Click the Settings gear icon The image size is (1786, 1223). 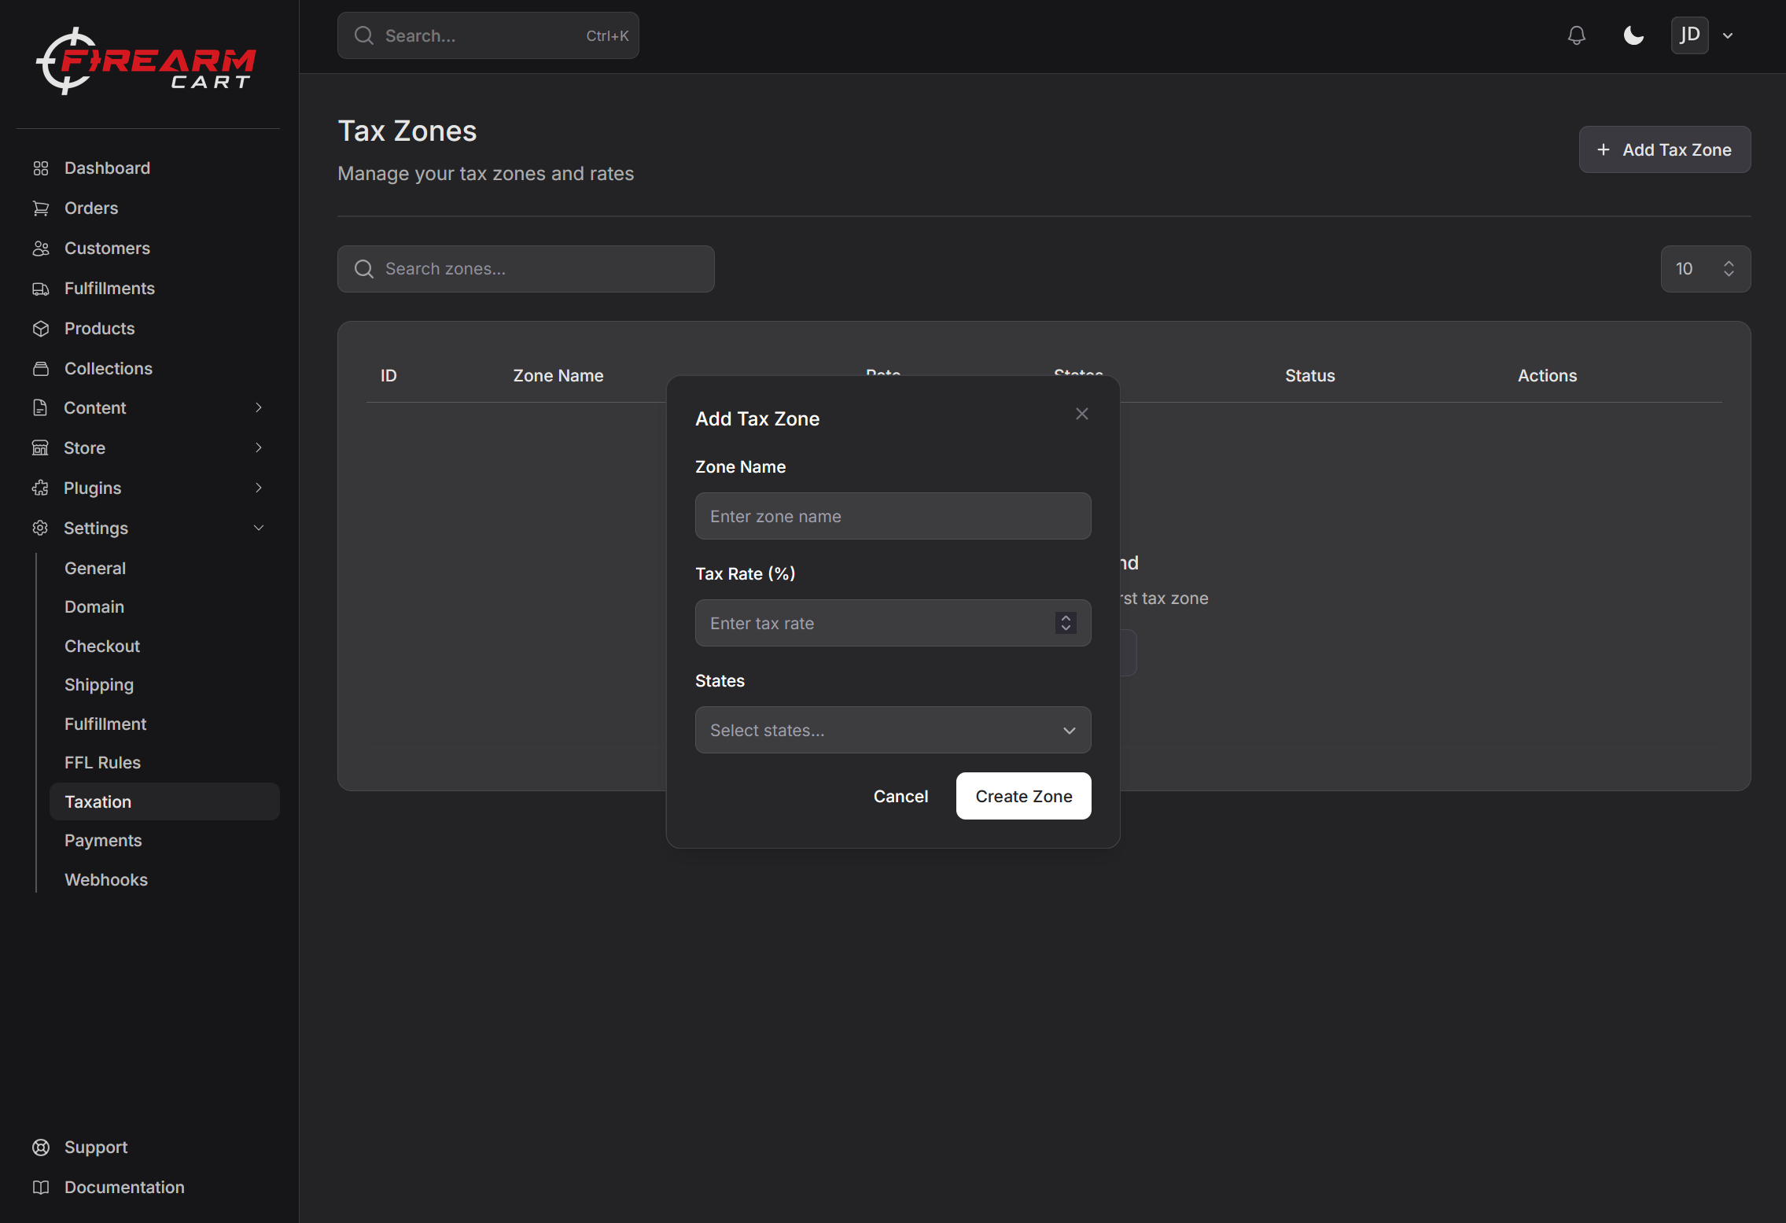pos(40,528)
